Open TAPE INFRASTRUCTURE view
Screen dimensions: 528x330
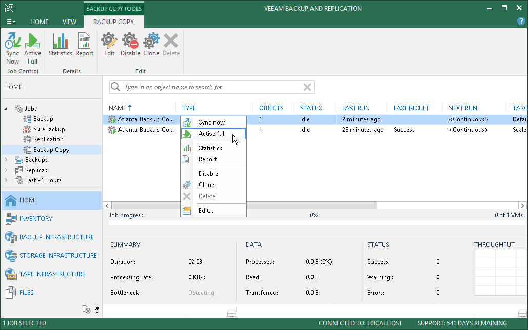pos(51,274)
